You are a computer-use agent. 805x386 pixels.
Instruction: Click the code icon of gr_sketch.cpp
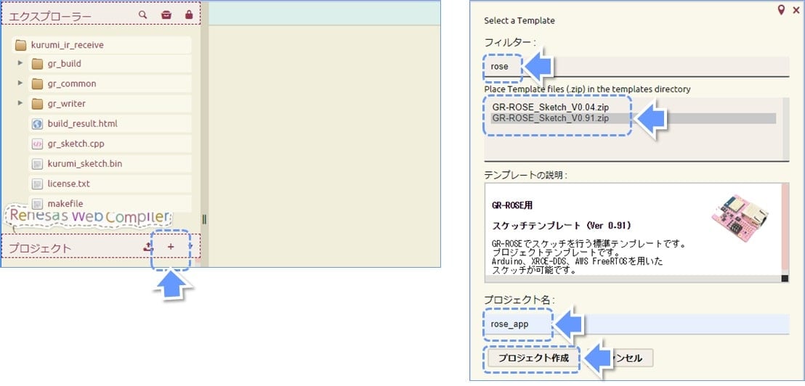click(x=37, y=144)
